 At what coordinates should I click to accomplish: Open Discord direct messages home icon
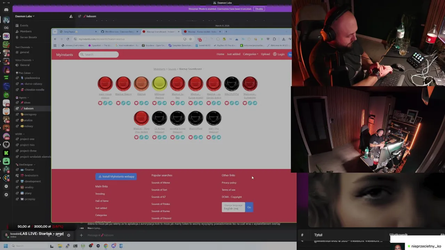[x=6, y=10]
